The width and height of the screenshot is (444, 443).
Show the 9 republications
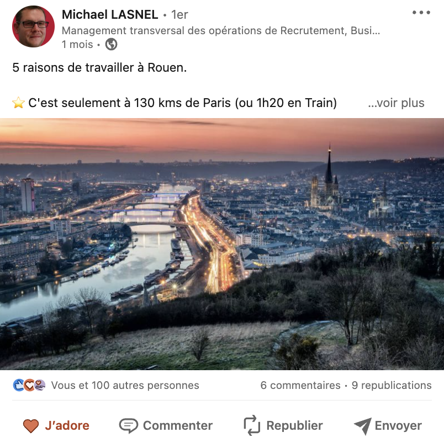pyautogui.click(x=392, y=385)
